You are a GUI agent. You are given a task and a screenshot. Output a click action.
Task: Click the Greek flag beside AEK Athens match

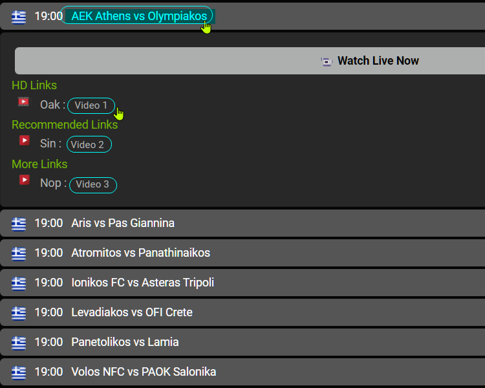[19, 17]
